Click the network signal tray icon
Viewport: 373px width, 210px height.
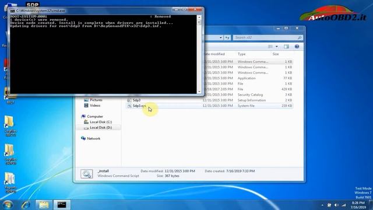click(344, 205)
